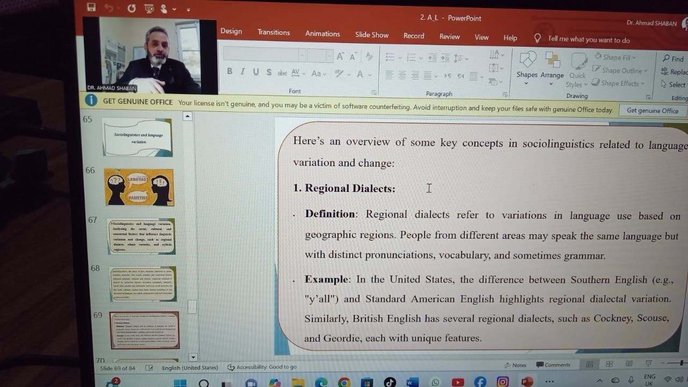Save the presentation from Quick Access toolbar
Image resolution: width=688 pixels, height=387 pixels.
tap(91, 7)
